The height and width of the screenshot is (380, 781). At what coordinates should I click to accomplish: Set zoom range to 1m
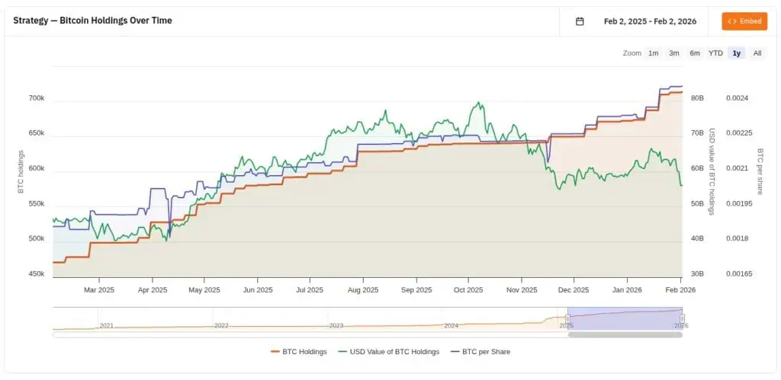(654, 53)
